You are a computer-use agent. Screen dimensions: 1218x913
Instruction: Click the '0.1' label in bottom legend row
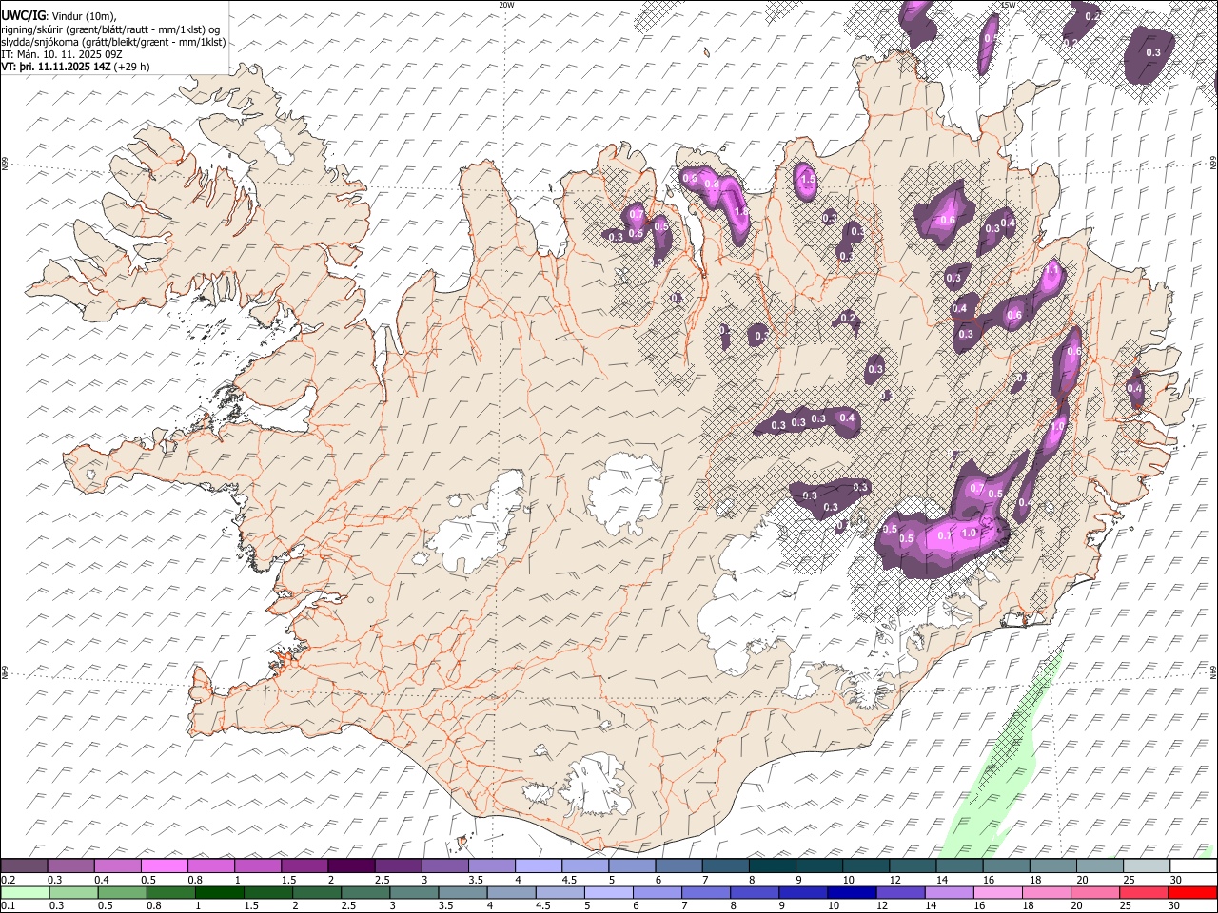coord(9,905)
